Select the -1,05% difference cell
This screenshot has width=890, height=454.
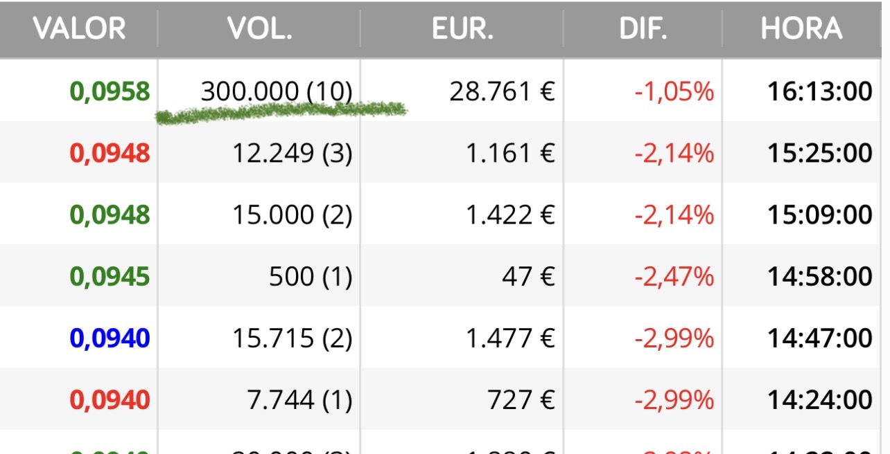pos(674,91)
